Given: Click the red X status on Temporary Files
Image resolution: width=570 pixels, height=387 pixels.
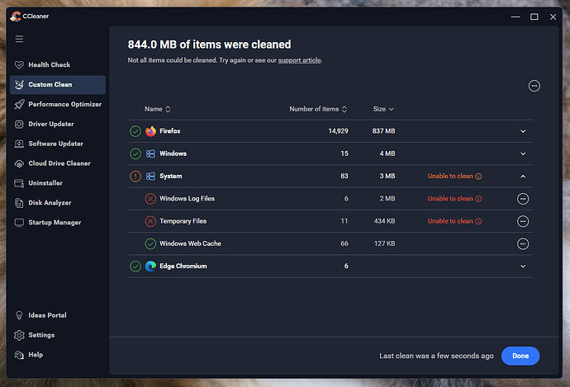Looking at the screenshot, I should coord(150,221).
